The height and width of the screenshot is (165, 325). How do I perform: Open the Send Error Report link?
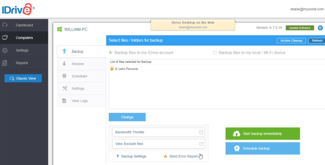183,156
